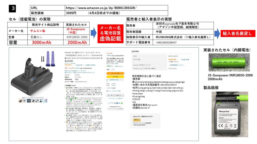The width and height of the screenshot is (257, 144).
Task: Click the 質問する ask-seller button
Action: [x=137, y=120]
